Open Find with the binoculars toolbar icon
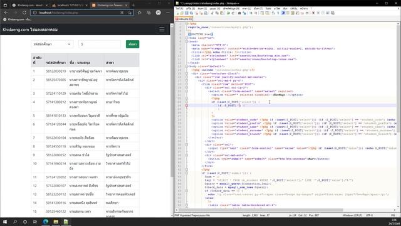 [x=239, y=13]
